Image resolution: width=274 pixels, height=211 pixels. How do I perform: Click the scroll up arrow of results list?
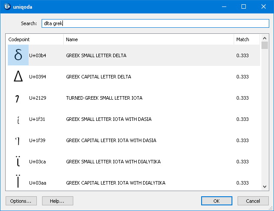click(x=265, y=38)
